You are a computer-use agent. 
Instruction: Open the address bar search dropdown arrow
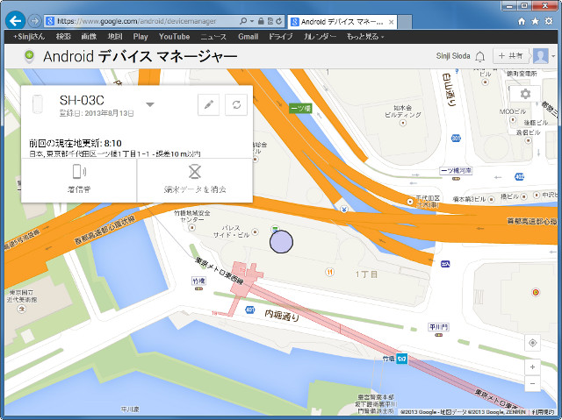point(252,21)
